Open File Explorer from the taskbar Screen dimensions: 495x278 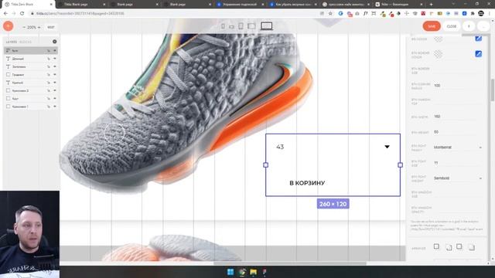pos(253,272)
